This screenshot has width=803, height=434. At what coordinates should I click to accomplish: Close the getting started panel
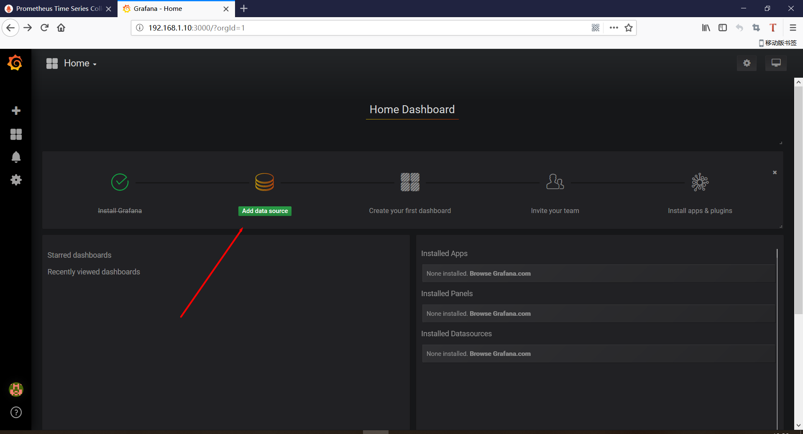(775, 173)
